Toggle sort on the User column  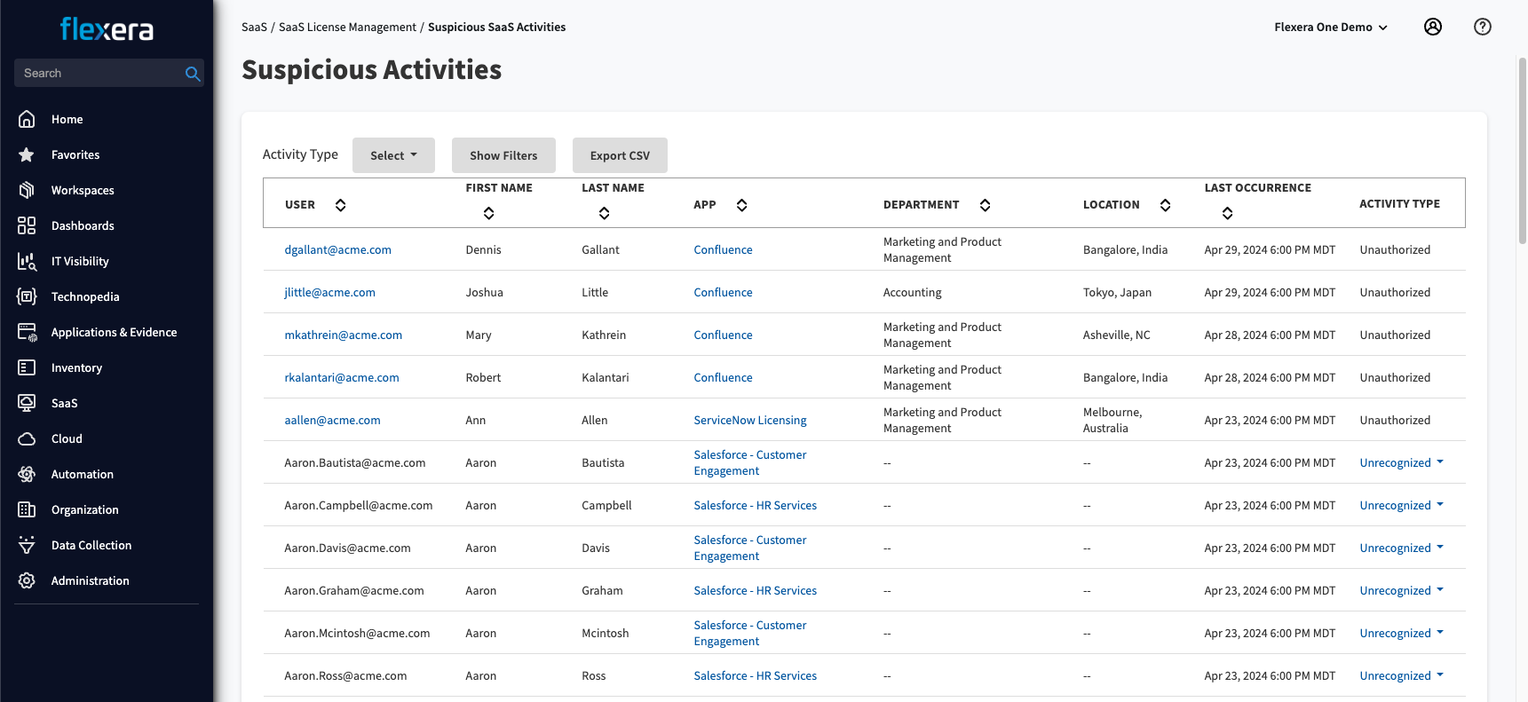tap(340, 205)
